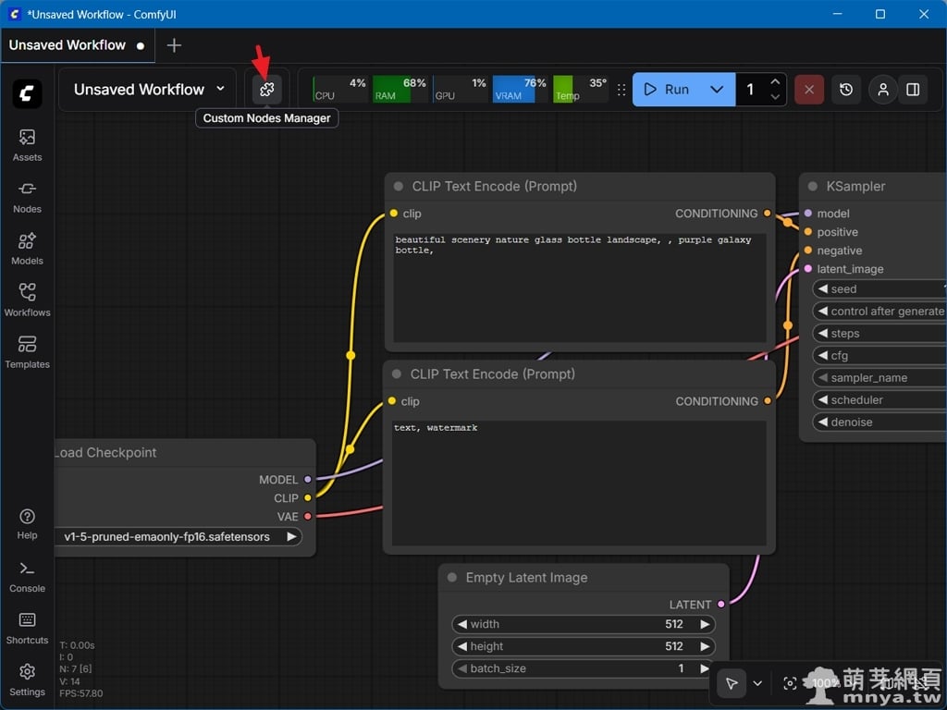
Task: Click the Run button
Action: 668,90
